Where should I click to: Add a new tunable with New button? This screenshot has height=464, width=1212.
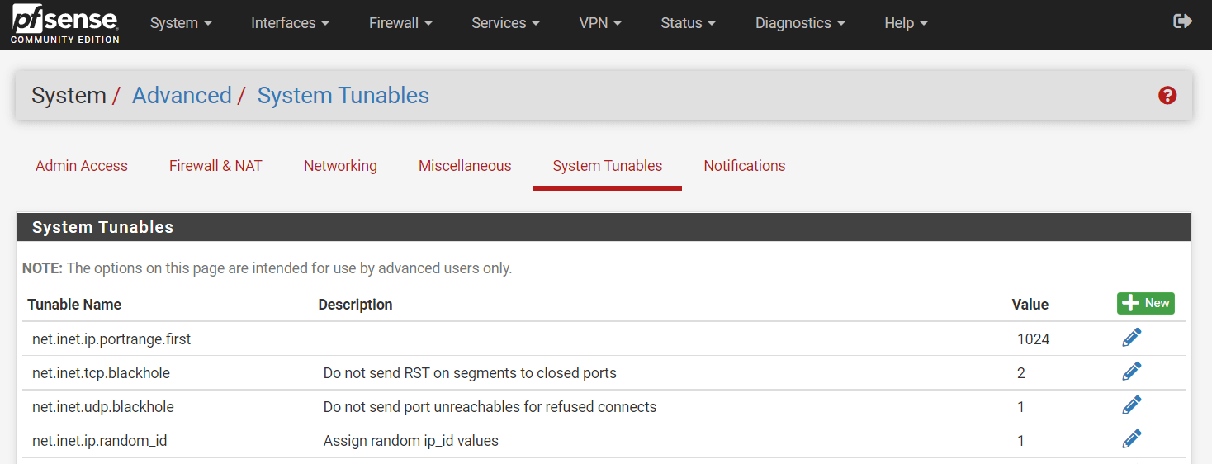[1145, 304]
